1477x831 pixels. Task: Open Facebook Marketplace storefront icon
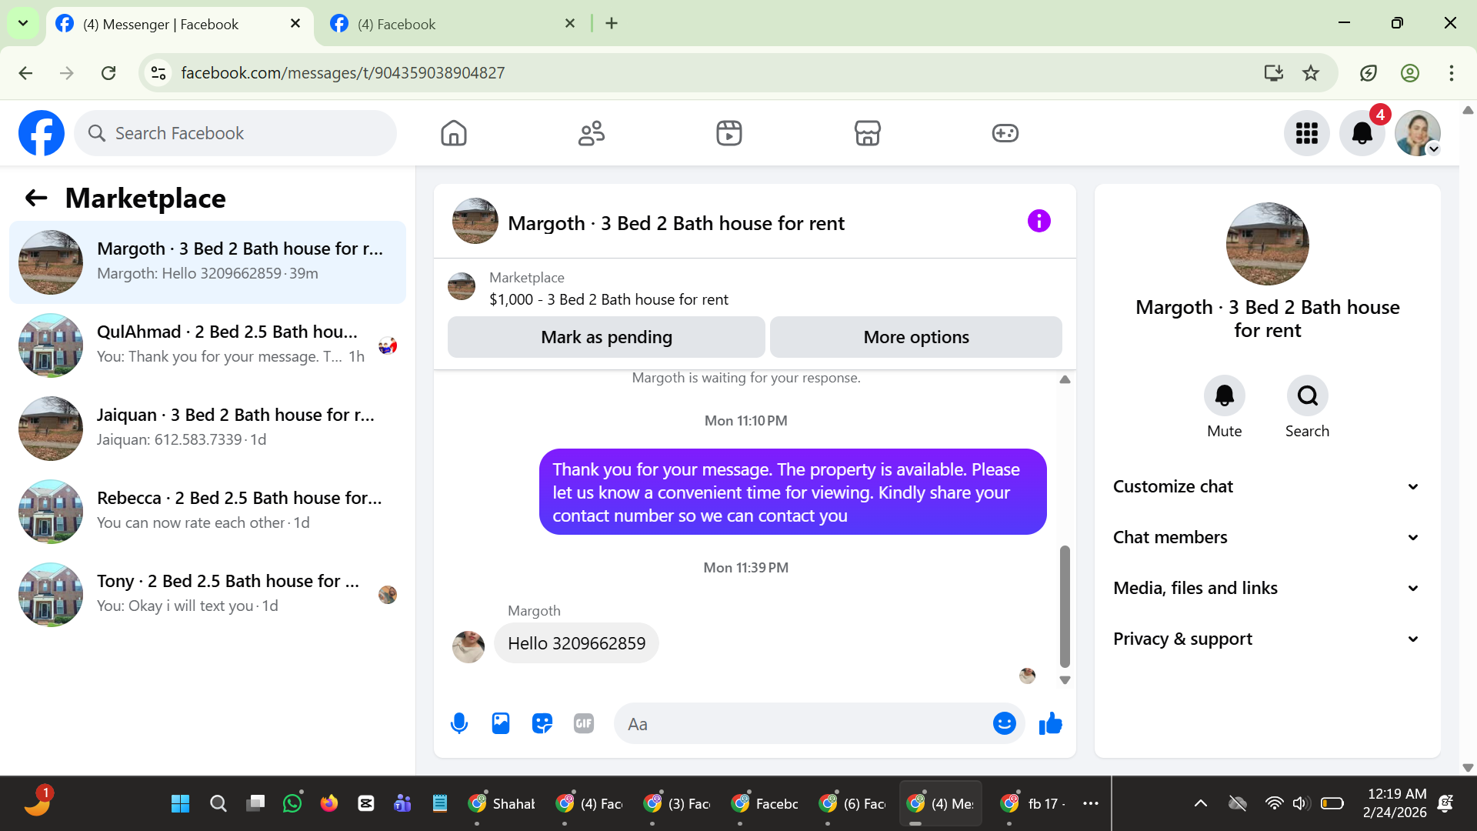pyautogui.click(x=867, y=133)
